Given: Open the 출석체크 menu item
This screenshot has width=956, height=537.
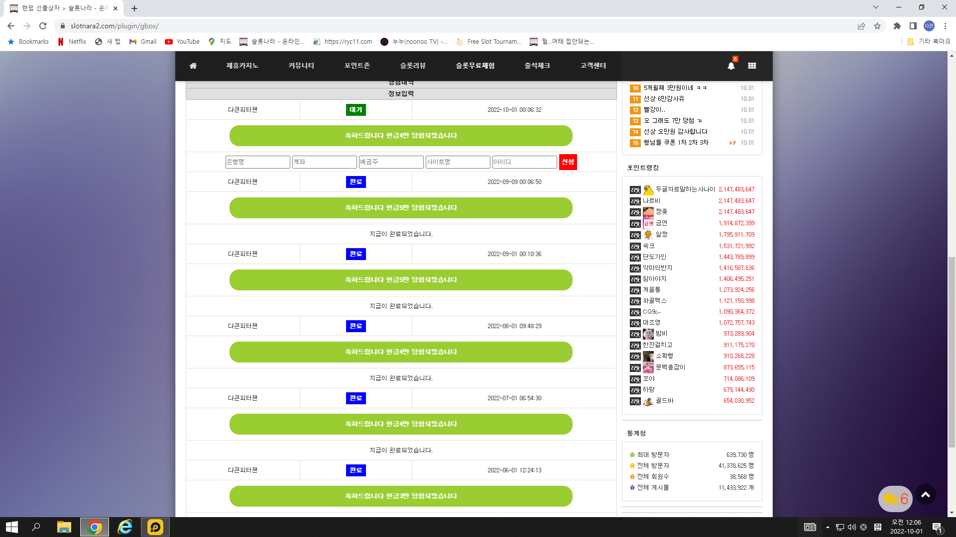Looking at the screenshot, I should point(537,66).
